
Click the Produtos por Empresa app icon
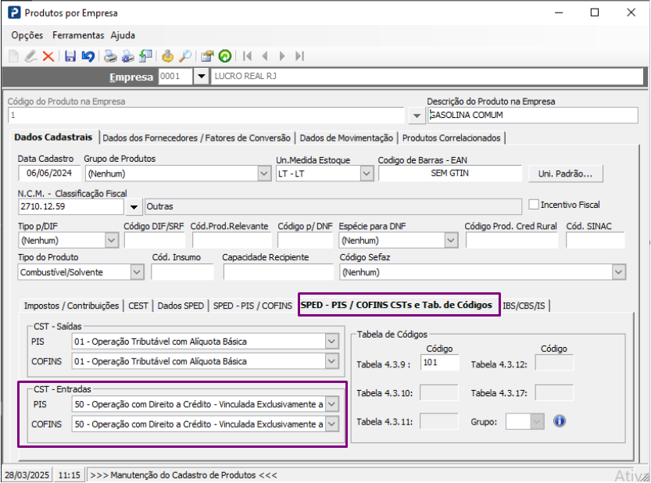(x=14, y=13)
